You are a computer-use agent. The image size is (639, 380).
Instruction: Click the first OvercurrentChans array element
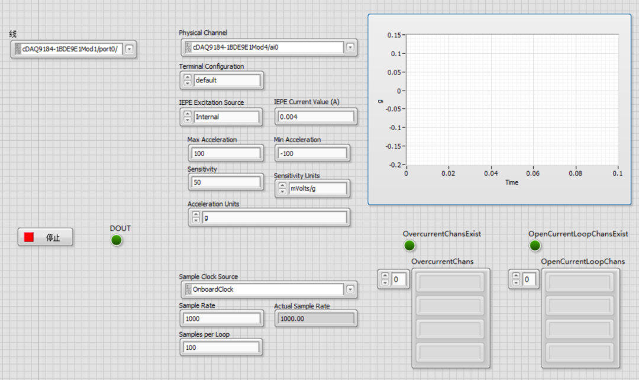pos(450,282)
